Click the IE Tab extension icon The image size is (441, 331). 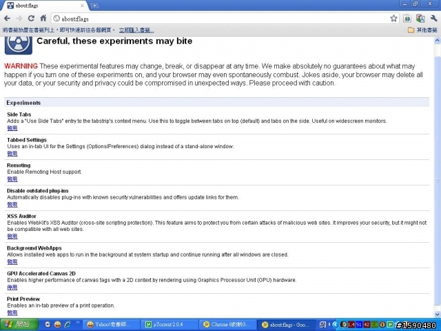407,19
